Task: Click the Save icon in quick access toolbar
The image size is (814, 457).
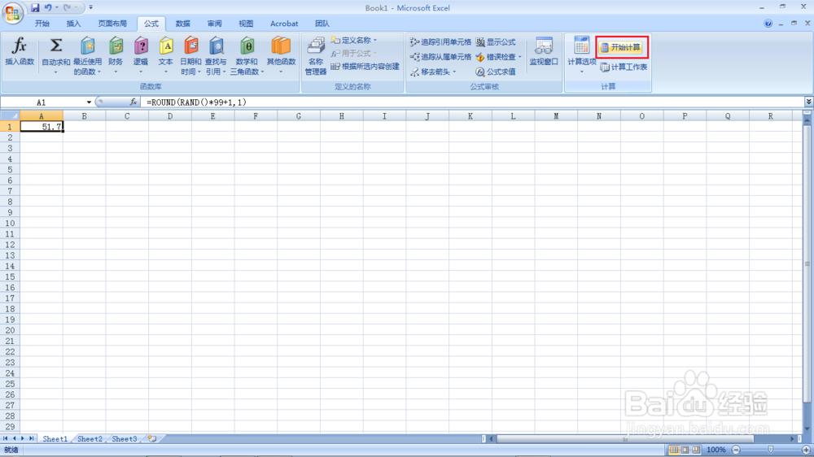Action: tap(35, 7)
